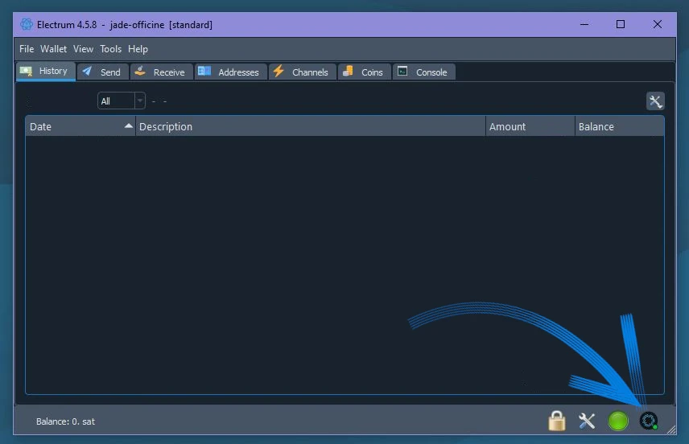Click the Amount column header

pyautogui.click(x=529, y=126)
